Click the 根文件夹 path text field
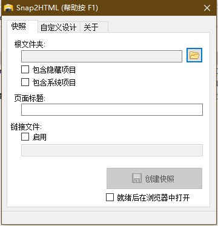Screen dimensions: 218x226 point(102,56)
